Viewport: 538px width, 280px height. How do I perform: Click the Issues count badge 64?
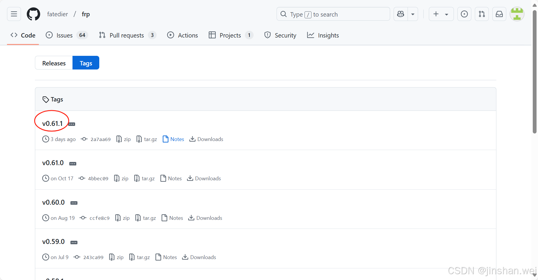coord(82,35)
